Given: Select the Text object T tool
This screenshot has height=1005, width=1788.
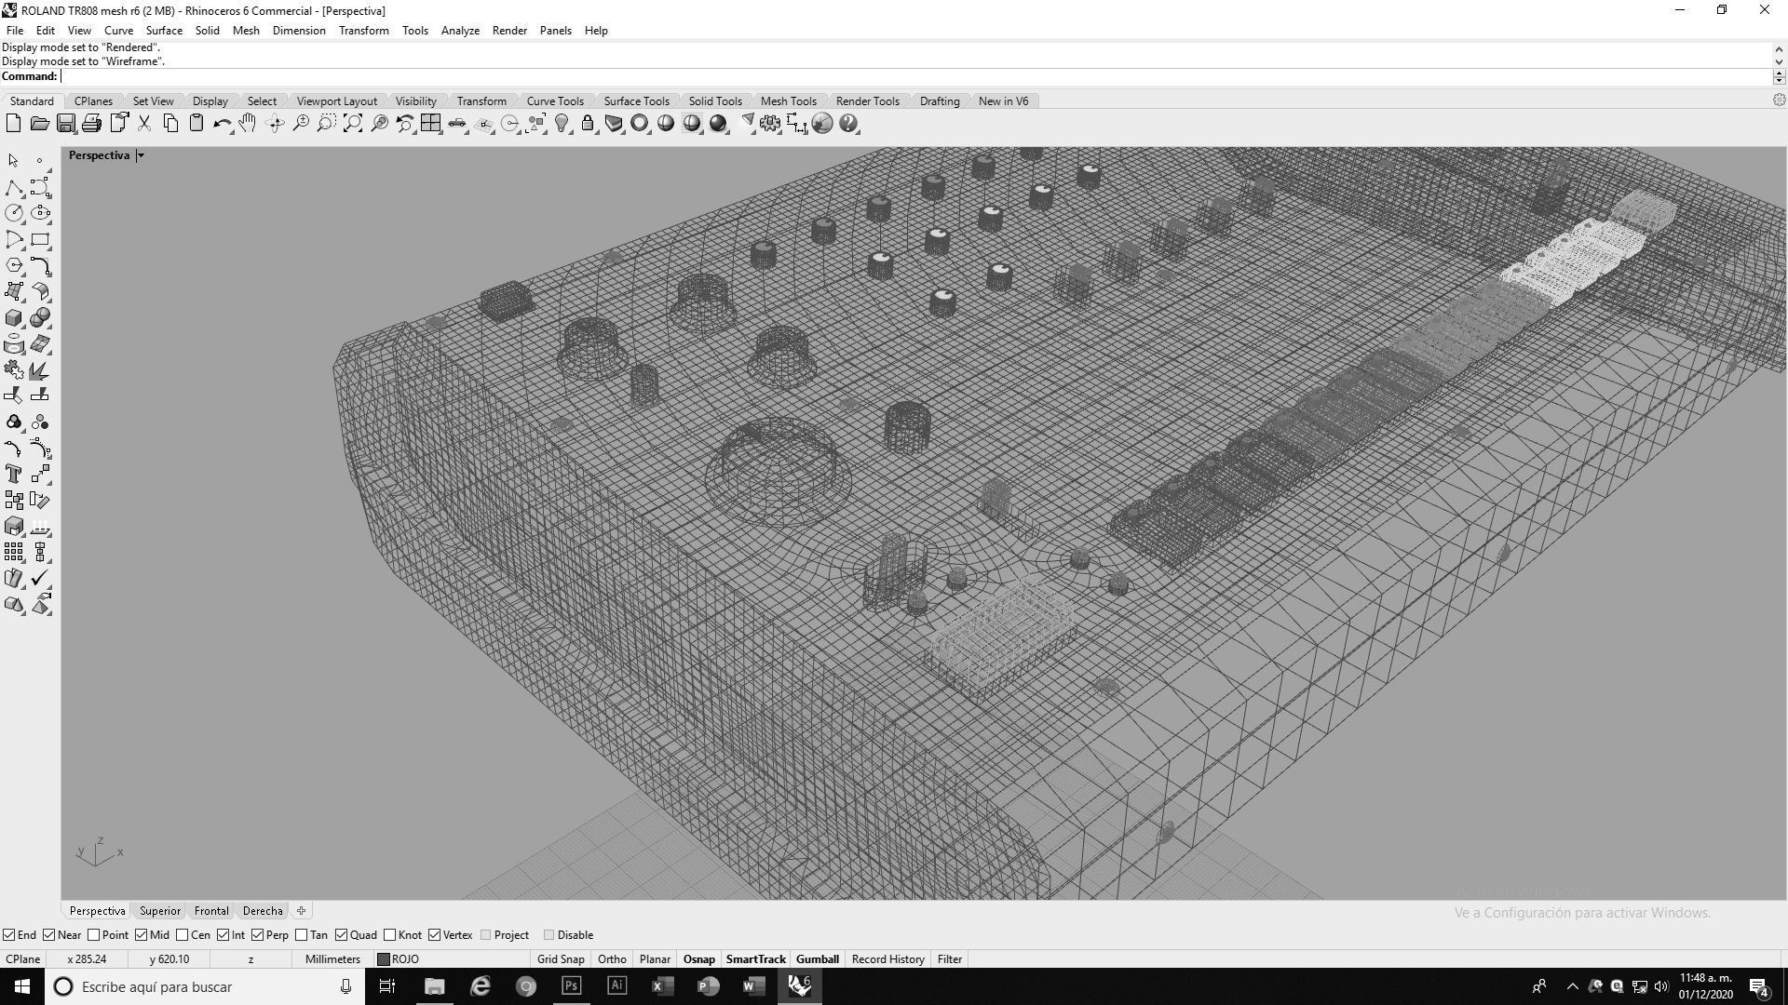Looking at the screenshot, I should coord(14,475).
